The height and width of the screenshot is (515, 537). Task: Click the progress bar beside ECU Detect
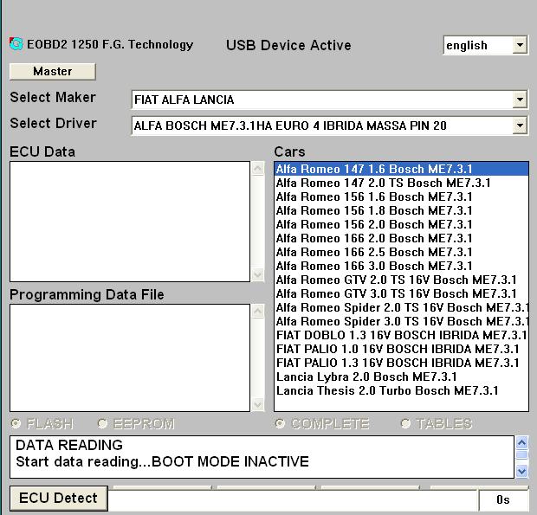tap(293, 500)
